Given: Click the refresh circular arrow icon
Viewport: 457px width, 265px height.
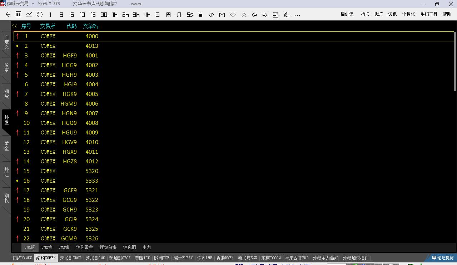Looking at the screenshot, I should (x=40, y=15).
